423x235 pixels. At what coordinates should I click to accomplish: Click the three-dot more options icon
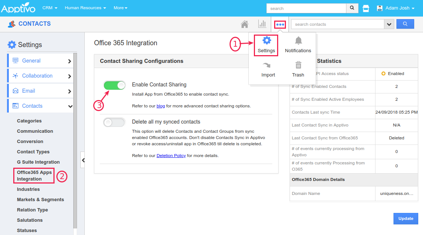point(280,25)
